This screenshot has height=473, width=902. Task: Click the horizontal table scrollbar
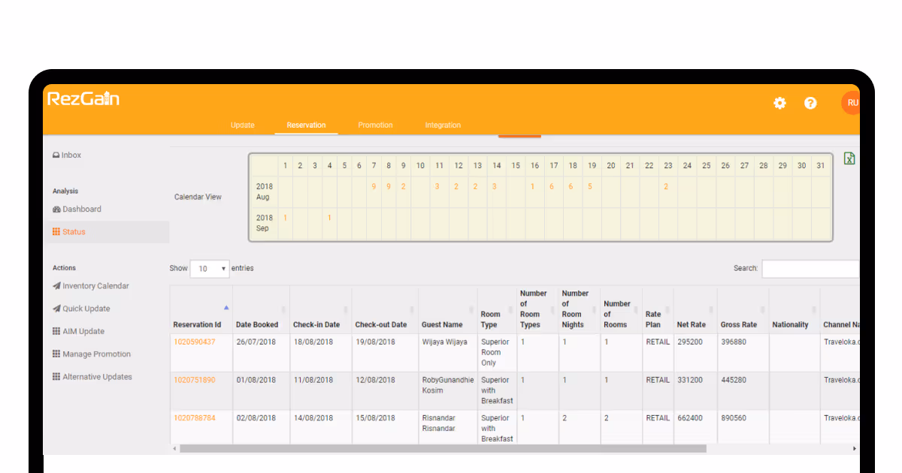(443, 448)
